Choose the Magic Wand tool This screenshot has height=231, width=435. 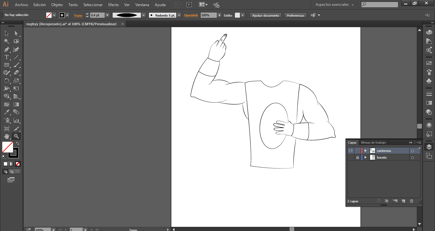(x=7, y=41)
